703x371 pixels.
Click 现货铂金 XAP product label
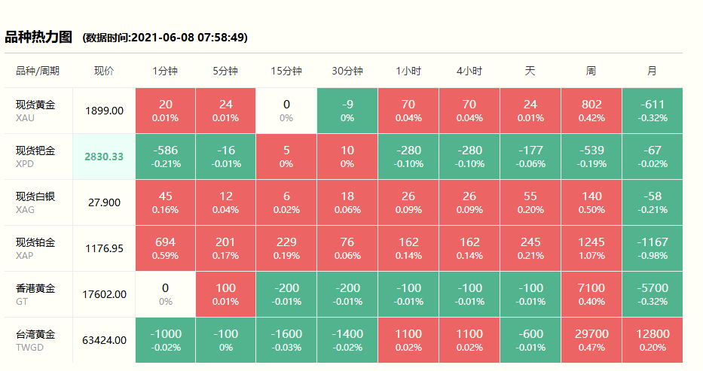tap(35, 248)
